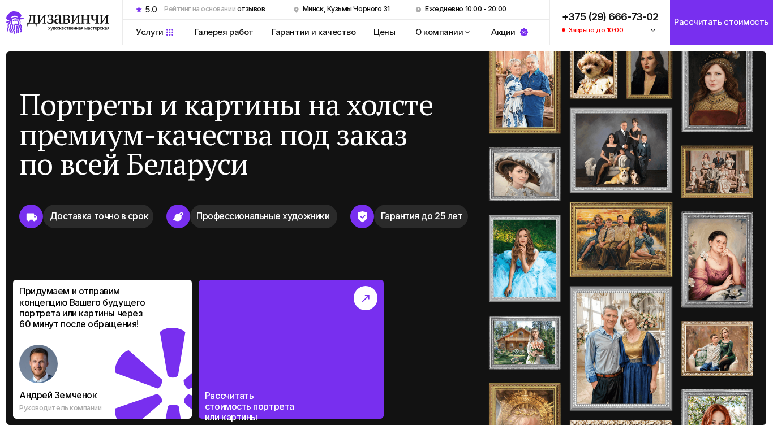
Task: Click address Минск, Кузьмы Чорного 31
Action: point(346,9)
